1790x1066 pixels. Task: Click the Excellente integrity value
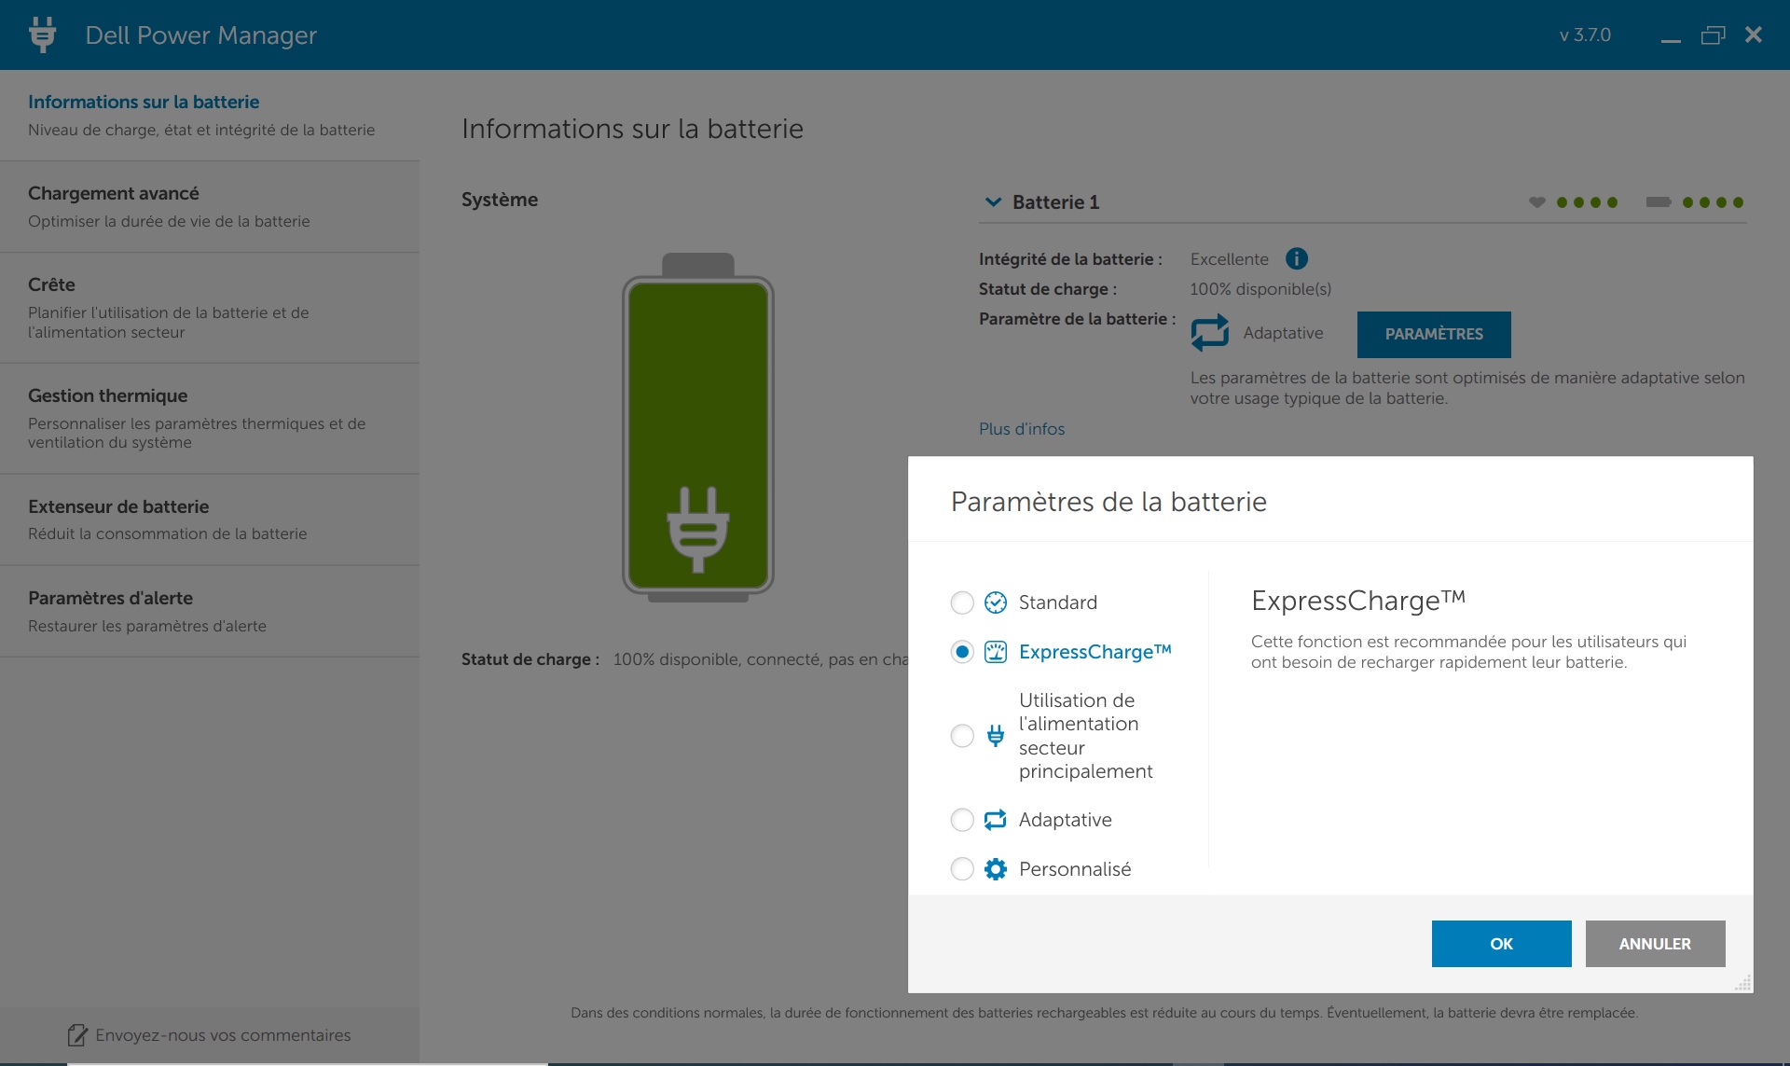[1229, 259]
